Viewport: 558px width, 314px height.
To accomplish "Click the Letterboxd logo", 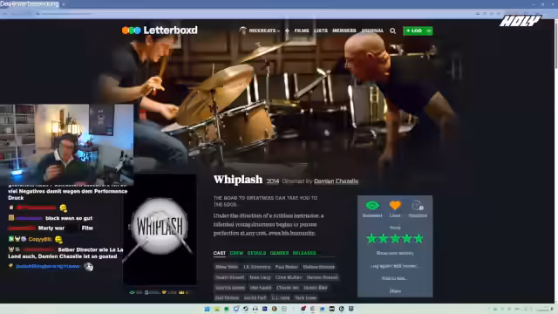I will [160, 31].
